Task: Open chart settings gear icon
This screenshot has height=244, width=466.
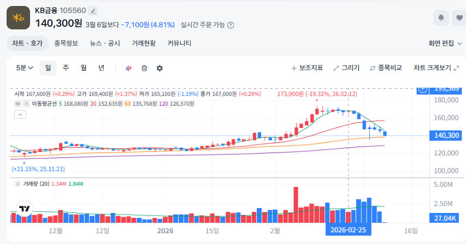Action: 160,69
